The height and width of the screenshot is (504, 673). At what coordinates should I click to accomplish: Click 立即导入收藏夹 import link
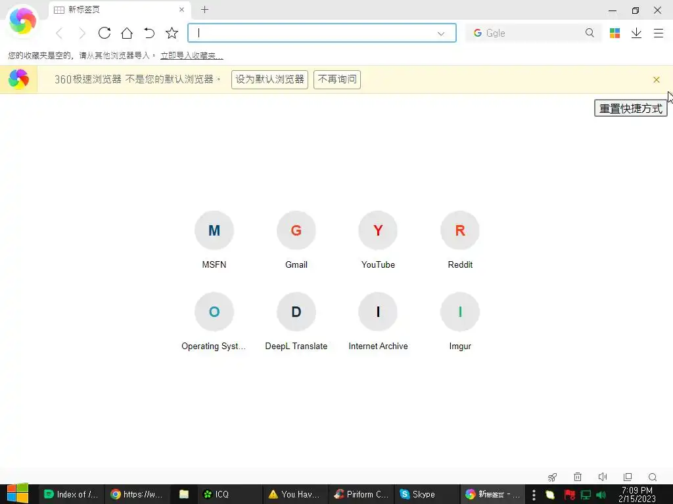point(192,55)
